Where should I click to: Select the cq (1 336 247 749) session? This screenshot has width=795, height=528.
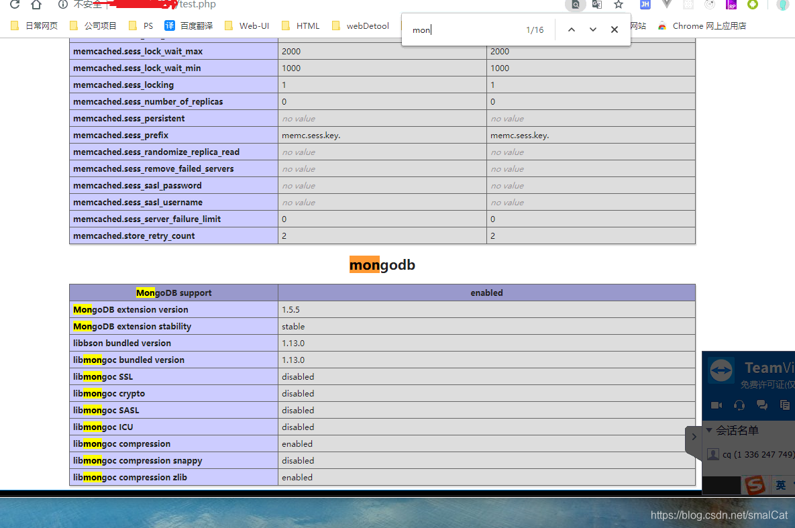751,454
